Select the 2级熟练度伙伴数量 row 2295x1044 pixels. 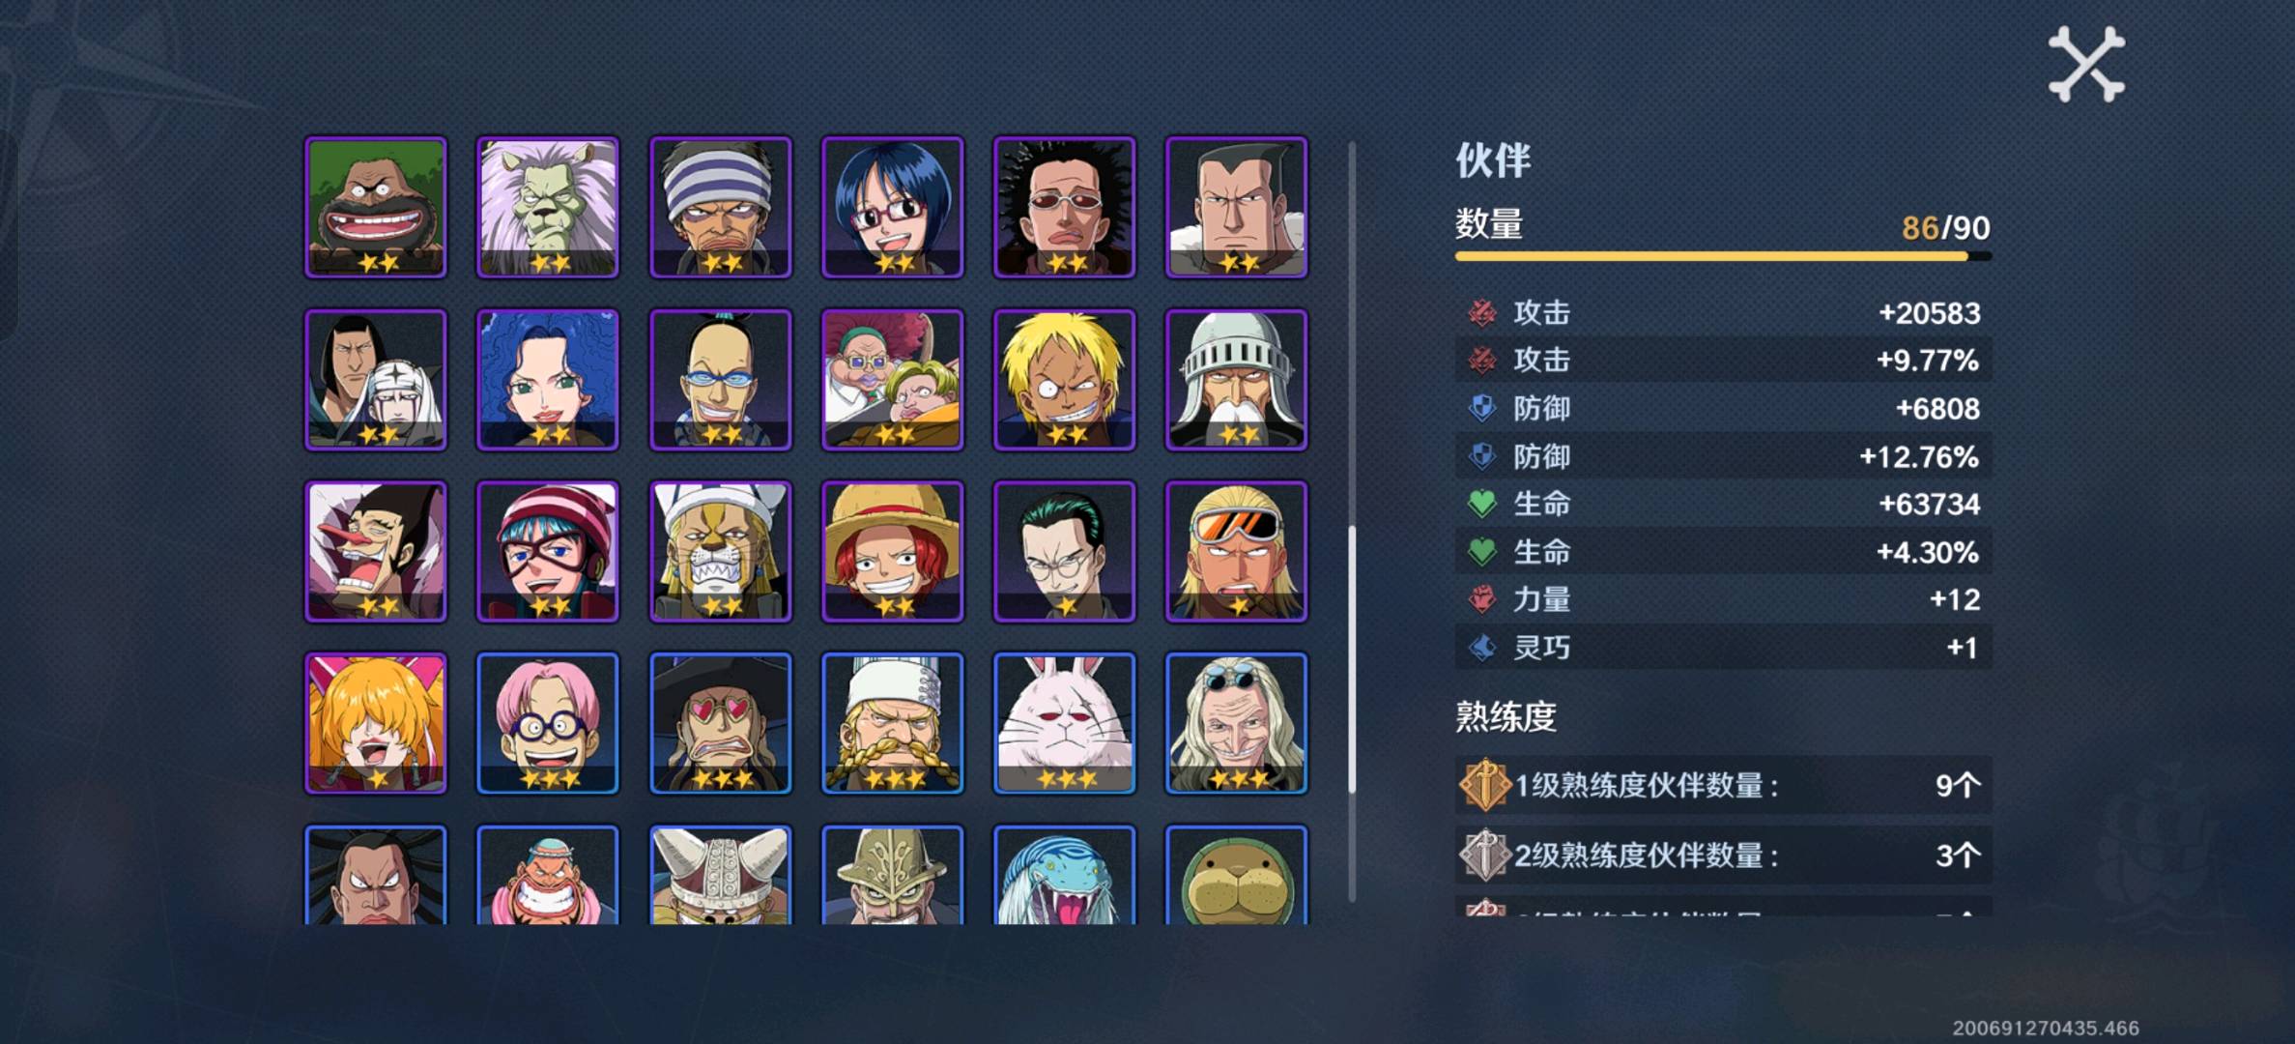pos(1723,855)
